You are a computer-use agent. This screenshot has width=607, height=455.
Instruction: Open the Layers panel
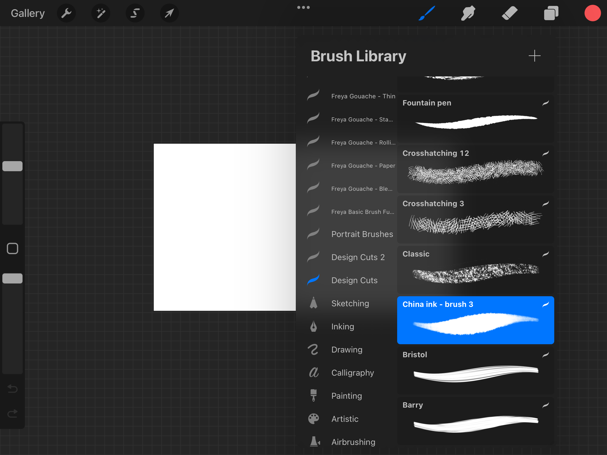point(551,13)
